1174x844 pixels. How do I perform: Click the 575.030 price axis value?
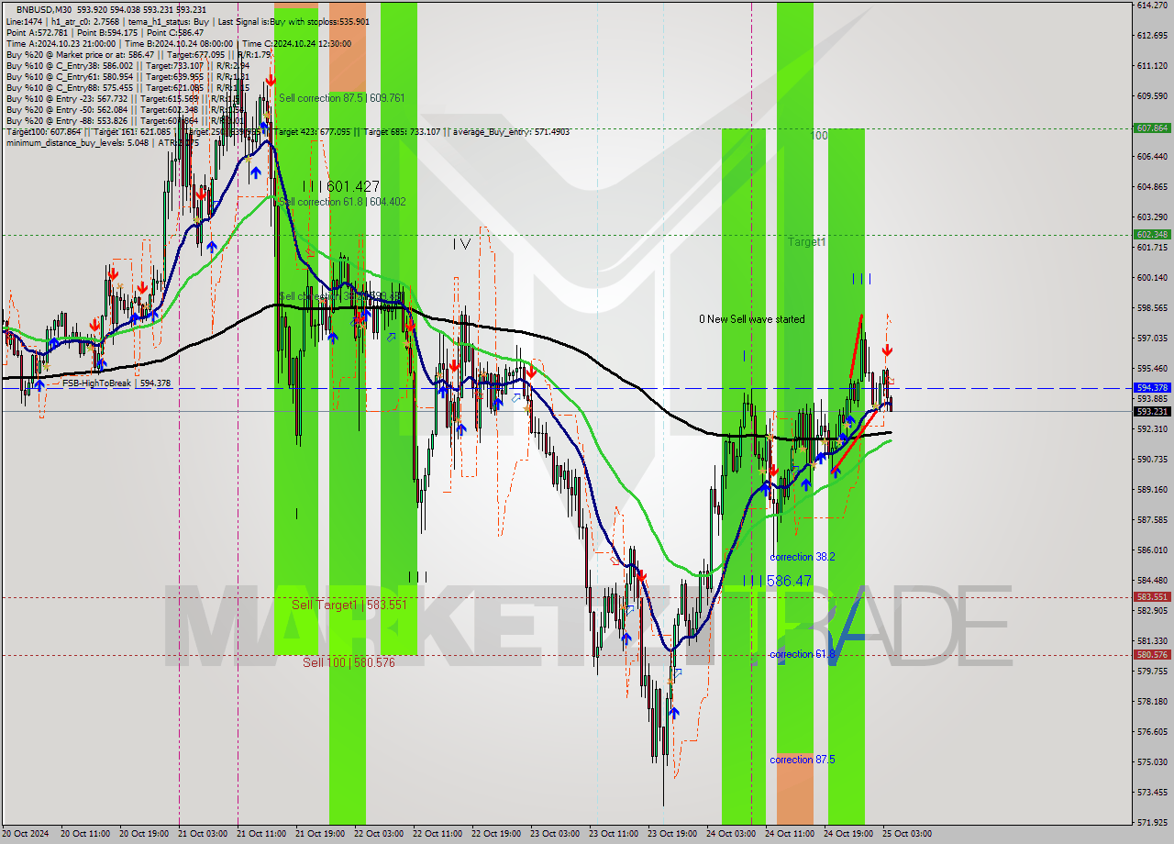[x=1151, y=761]
